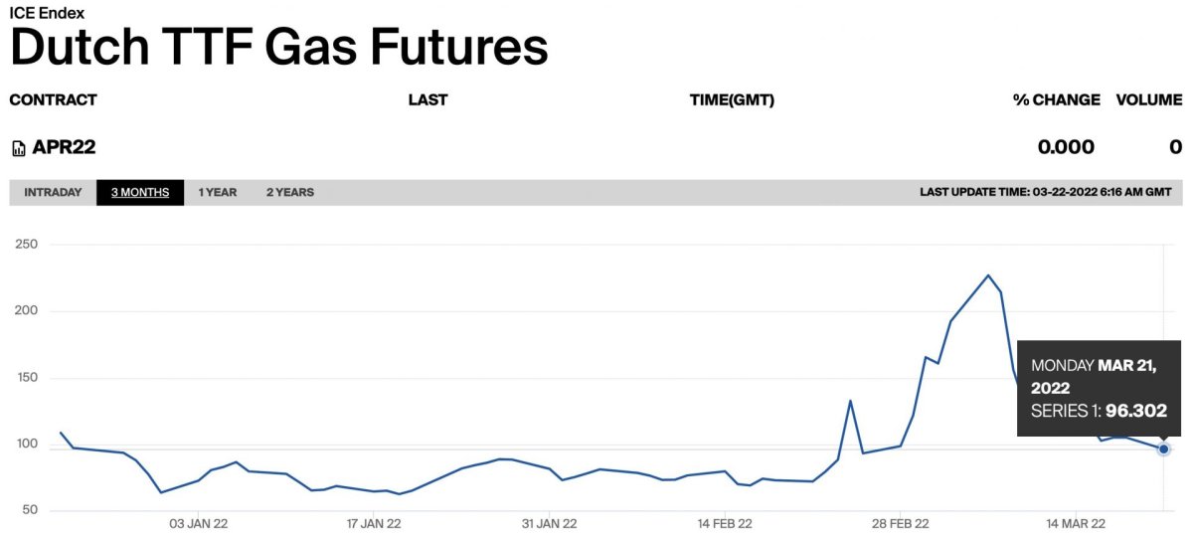Click the 0.000 percent change value
Screen dimensions: 1193x539
(x=1066, y=147)
